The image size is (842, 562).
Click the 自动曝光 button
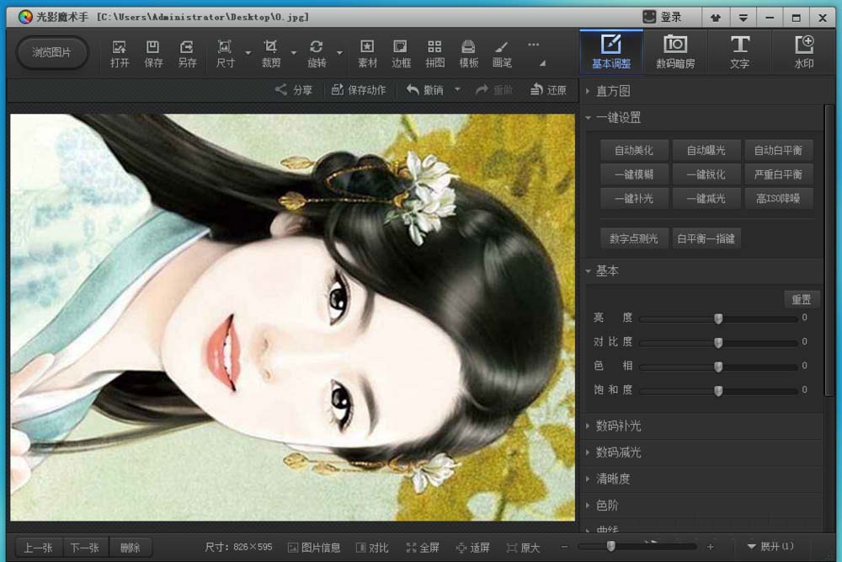(706, 151)
